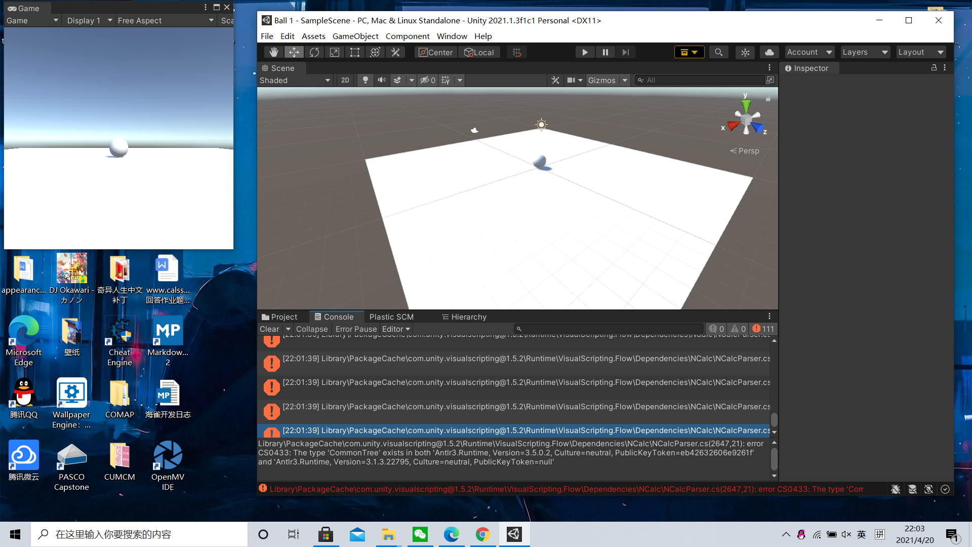972x547 pixels.
Task: Toggle scene lighting bulb
Action: pos(365,80)
